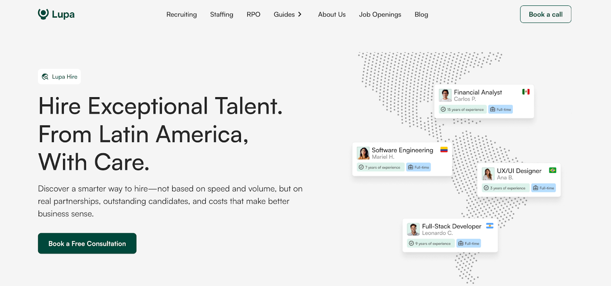611x286 pixels.
Task: Click the Discover a smarter way paragraph
Action: point(170,201)
